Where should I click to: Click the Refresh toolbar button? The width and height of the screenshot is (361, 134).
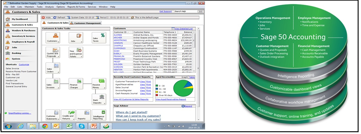coord(59,18)
